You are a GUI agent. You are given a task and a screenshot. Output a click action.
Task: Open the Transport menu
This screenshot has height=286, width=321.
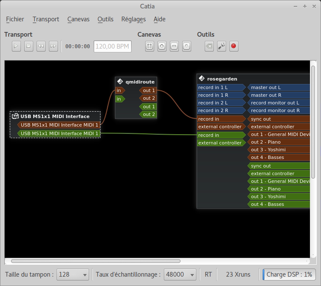coord(46,19)
